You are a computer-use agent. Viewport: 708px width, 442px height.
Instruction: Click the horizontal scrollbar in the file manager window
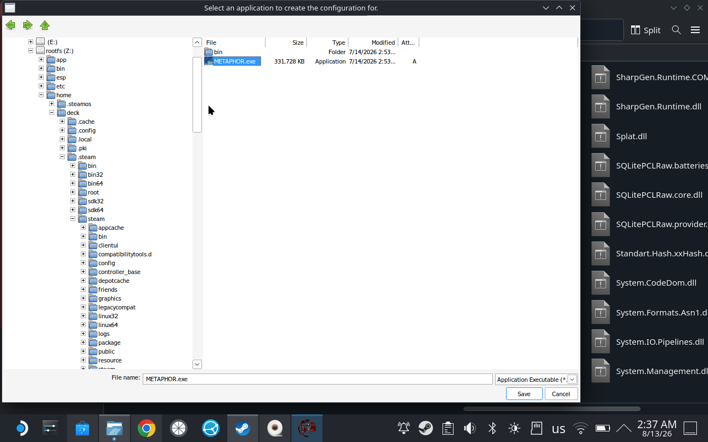(x=552, y=409)
